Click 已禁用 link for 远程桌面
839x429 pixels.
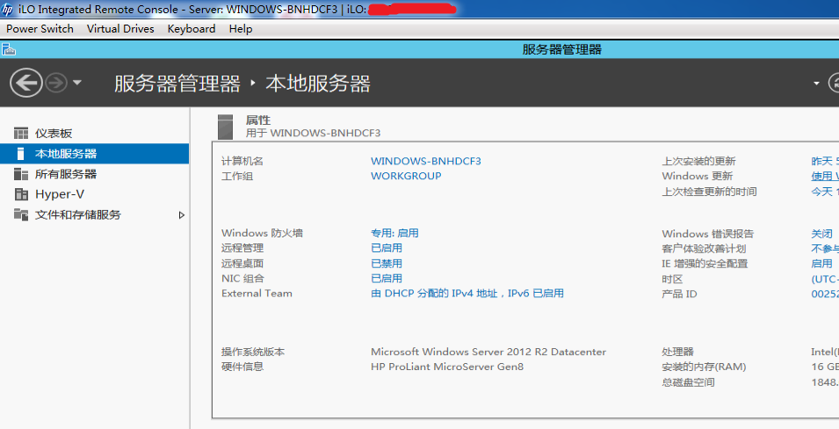pyautogui.click(x=387, y=264)
